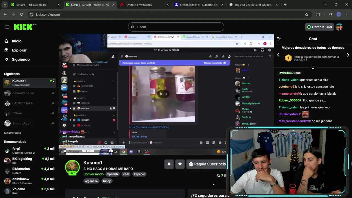Image resolution: width=352 pixels, height=198 pixels.
Task: Toggle stream notifications bell for Kusuoo1
Action: click(x=169, y=164)
